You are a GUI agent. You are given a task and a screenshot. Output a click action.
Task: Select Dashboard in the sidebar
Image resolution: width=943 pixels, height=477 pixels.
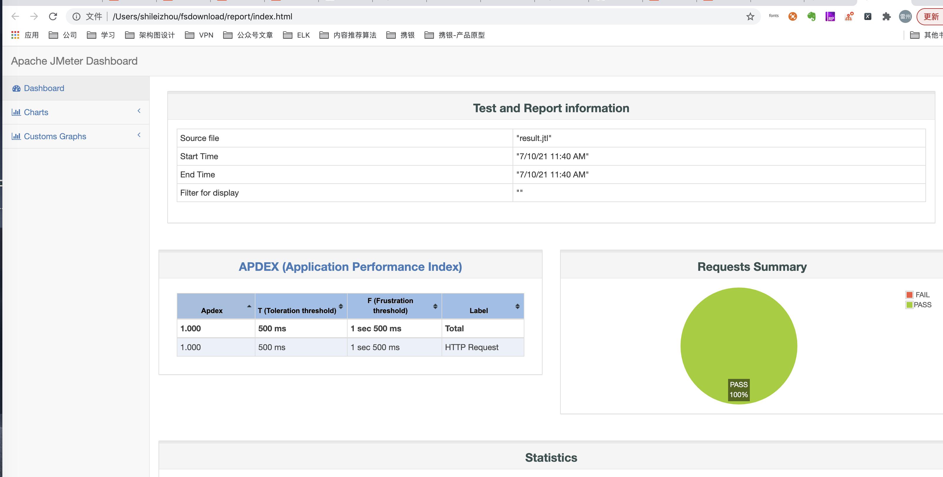pos(76,88)
